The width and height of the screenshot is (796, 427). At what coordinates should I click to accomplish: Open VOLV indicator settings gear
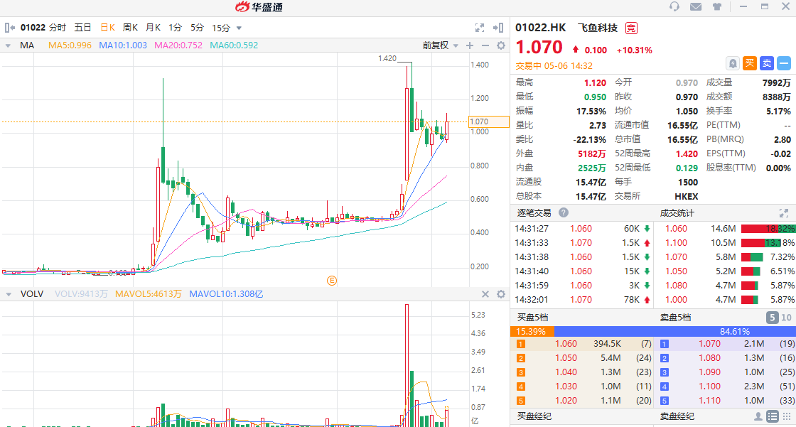point(501,294)
